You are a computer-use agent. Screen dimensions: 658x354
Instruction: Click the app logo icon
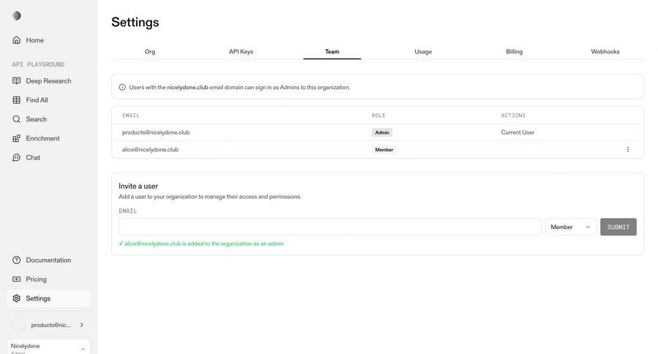17,15
